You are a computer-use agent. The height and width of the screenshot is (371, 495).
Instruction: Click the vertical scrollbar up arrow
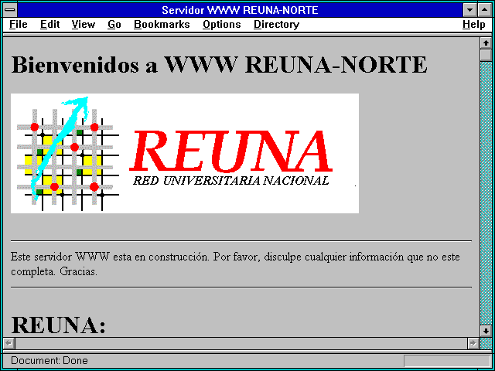[x=486, y=43]
